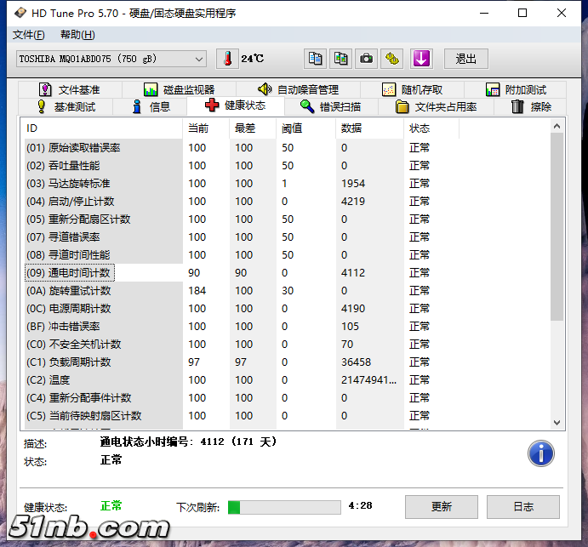Click the camera save screenshot icon

pyautogui.click(x=366, y=59)
